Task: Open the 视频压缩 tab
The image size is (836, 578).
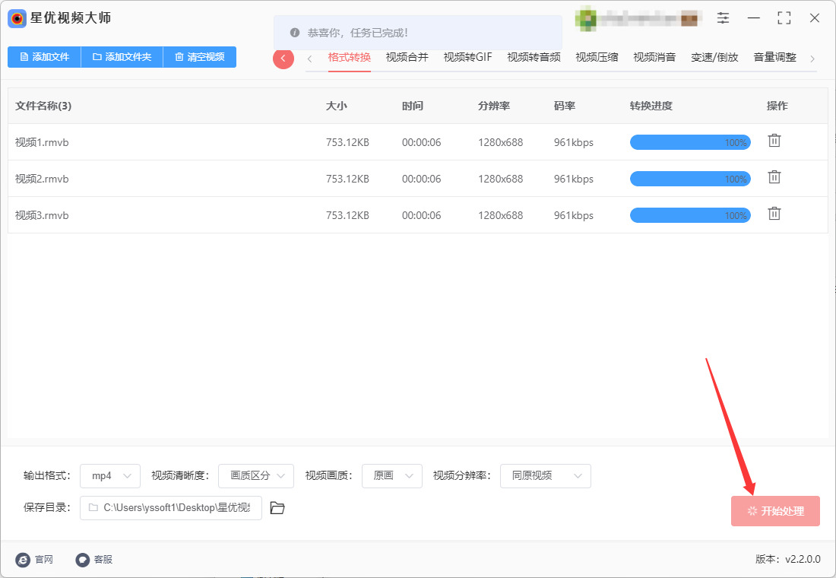Action: tap(597, 58)
